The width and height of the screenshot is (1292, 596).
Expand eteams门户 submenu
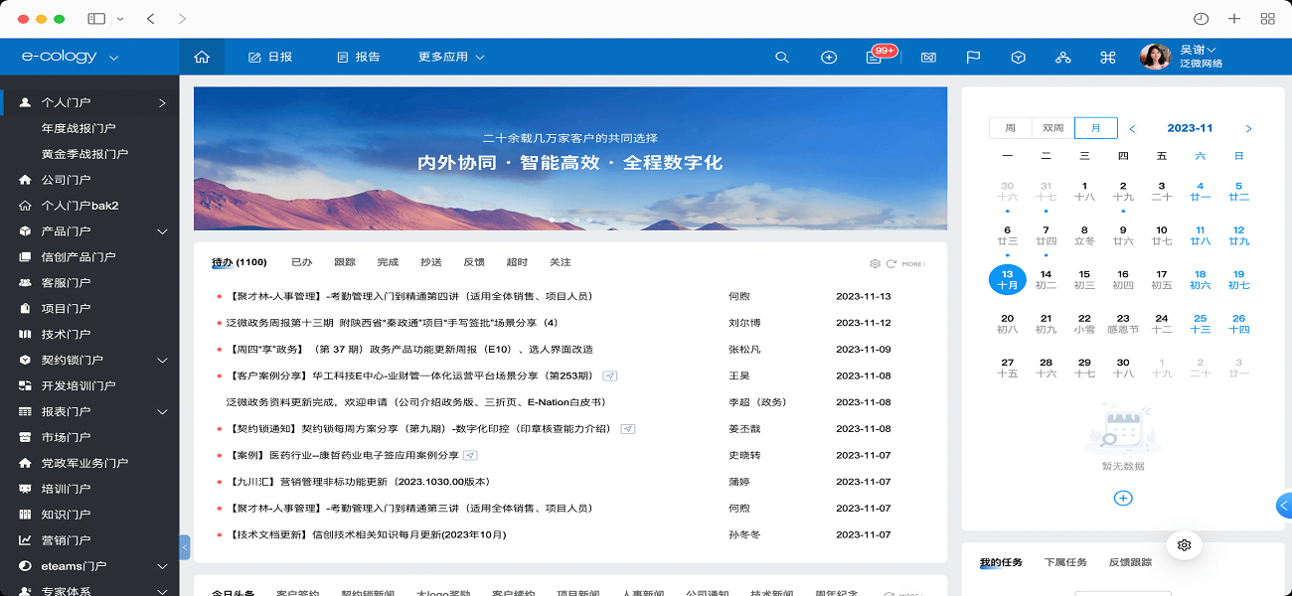click(163, 566)
